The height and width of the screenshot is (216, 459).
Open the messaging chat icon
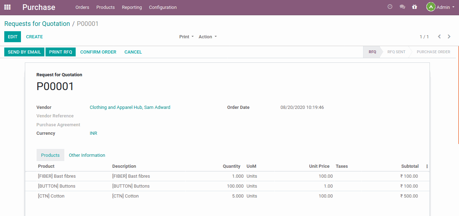(x=402, y=7)
